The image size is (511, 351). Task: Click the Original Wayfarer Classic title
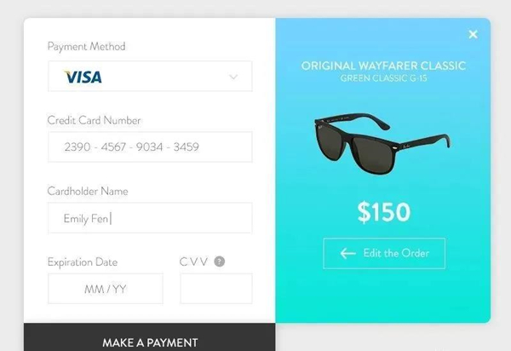(383, 66)
